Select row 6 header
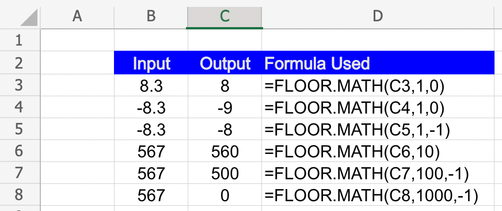Screen dimensions: 502x211 tap(19, 150)
